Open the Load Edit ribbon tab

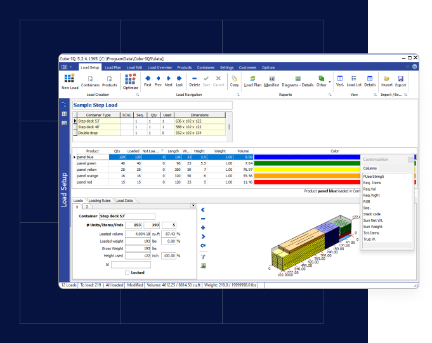pyautogui.click(x=134, y=67)
